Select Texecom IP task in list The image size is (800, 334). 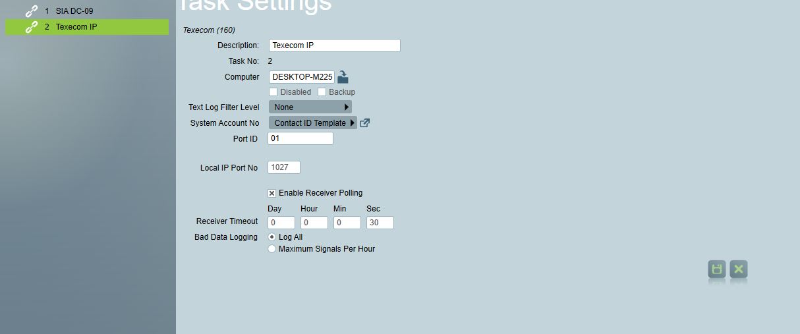pos(76,27)
